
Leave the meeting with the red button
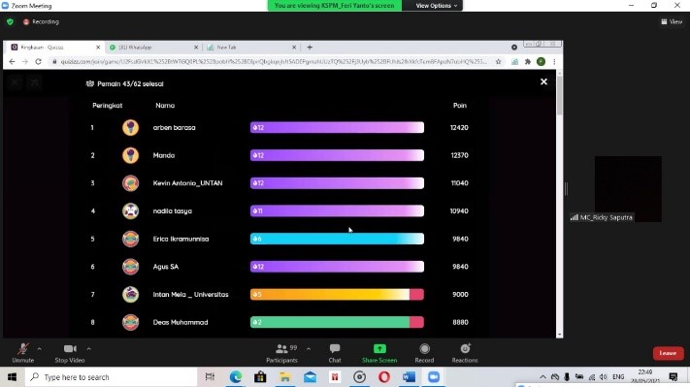pos(668,353)
